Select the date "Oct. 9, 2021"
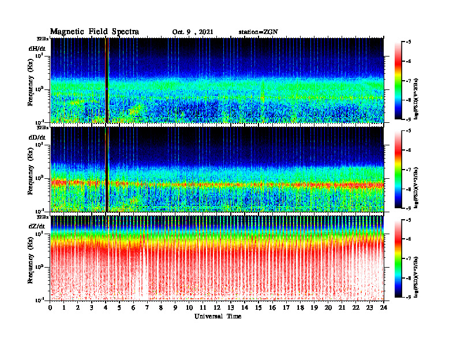This screenshot has height=353, width=457. [193, 32]
